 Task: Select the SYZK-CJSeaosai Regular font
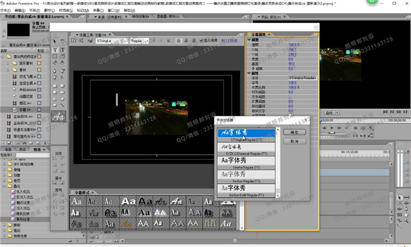click(246, 149)
